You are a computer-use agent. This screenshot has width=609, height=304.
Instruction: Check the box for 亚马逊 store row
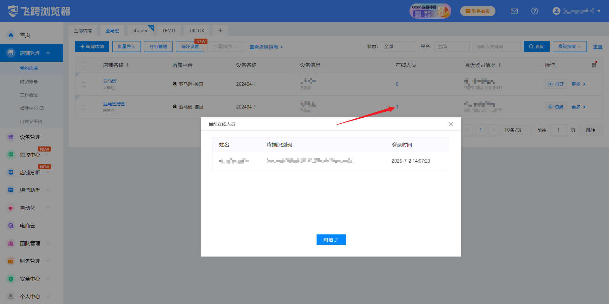pos(84,84)
